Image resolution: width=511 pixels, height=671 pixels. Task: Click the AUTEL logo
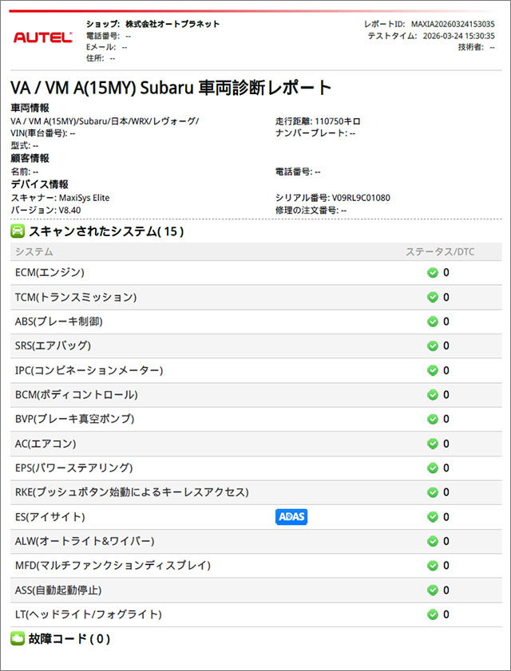(x=43, y=37)
